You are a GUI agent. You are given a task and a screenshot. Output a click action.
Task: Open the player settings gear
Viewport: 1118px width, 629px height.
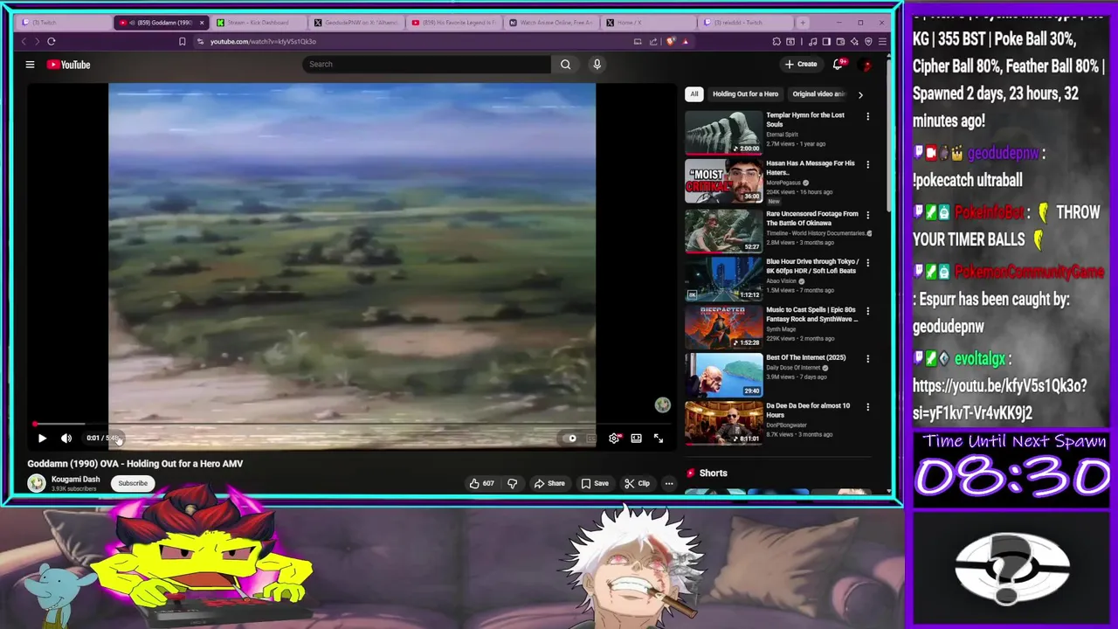coord(614,439)
